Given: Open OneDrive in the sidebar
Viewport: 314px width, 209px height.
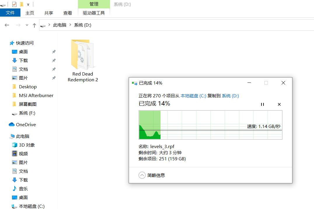Looking at the screenshot, I should (x=25, y=124).
